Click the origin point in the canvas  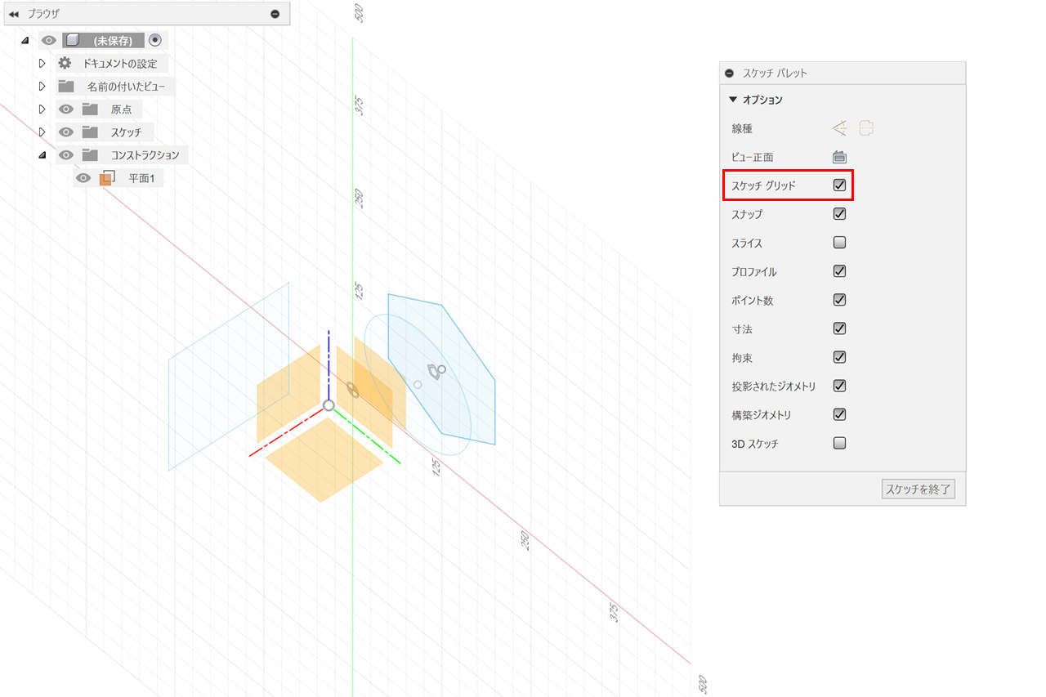[329, 405]
